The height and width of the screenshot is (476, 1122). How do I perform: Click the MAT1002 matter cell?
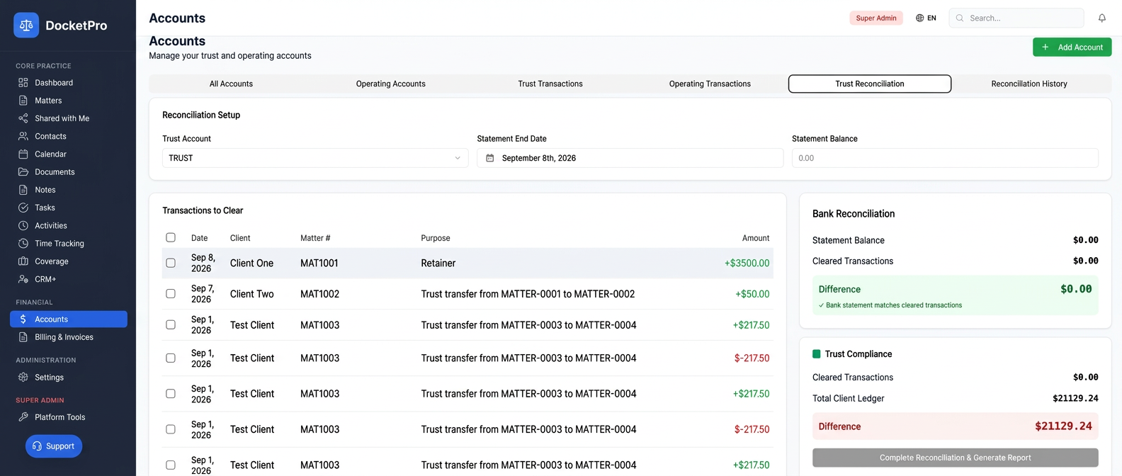pyautogui.click(x=319, y=294)
